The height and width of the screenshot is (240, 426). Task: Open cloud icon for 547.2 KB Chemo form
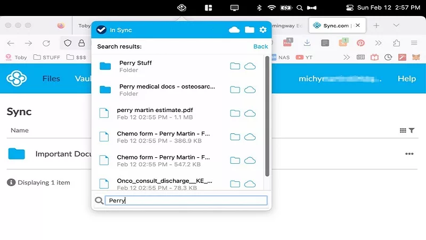pyautogui.click(x=250, y=161)
